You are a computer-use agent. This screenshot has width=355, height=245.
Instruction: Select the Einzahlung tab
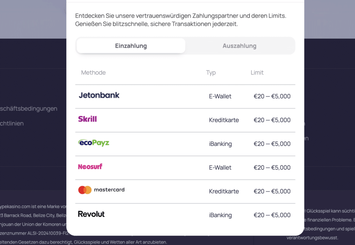(131, 45)
